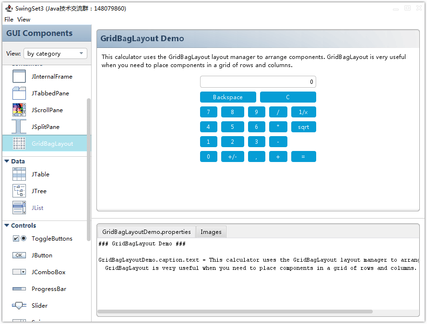Select the JScrollPane label

click(x=47, y=110)
